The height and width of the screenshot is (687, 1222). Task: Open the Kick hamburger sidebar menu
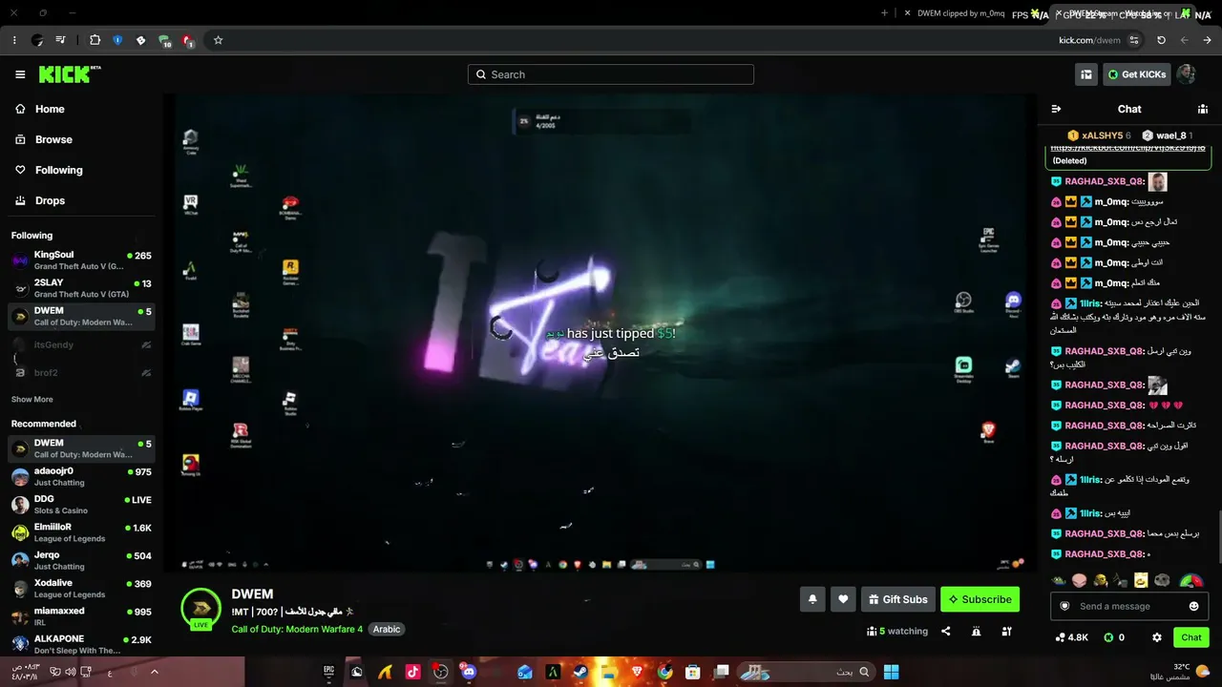pos(20,74)
